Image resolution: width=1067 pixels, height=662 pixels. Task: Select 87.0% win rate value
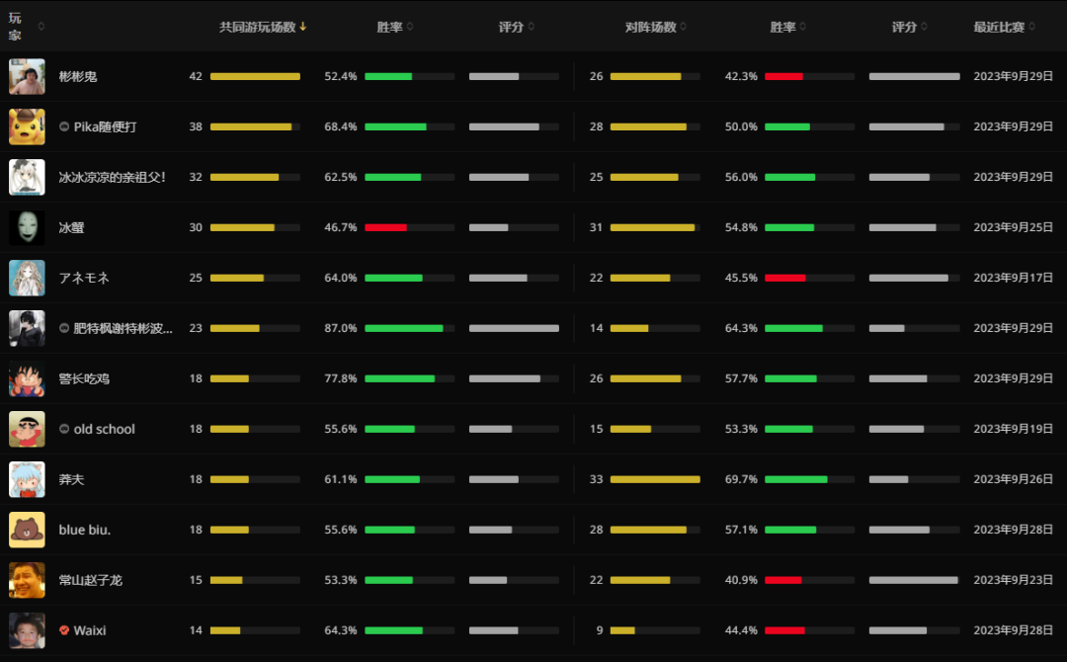pos(341,328)
